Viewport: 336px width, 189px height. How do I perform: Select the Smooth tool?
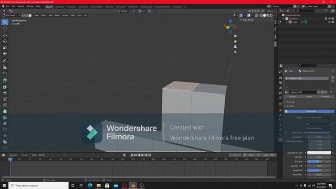tap(5, 124)
